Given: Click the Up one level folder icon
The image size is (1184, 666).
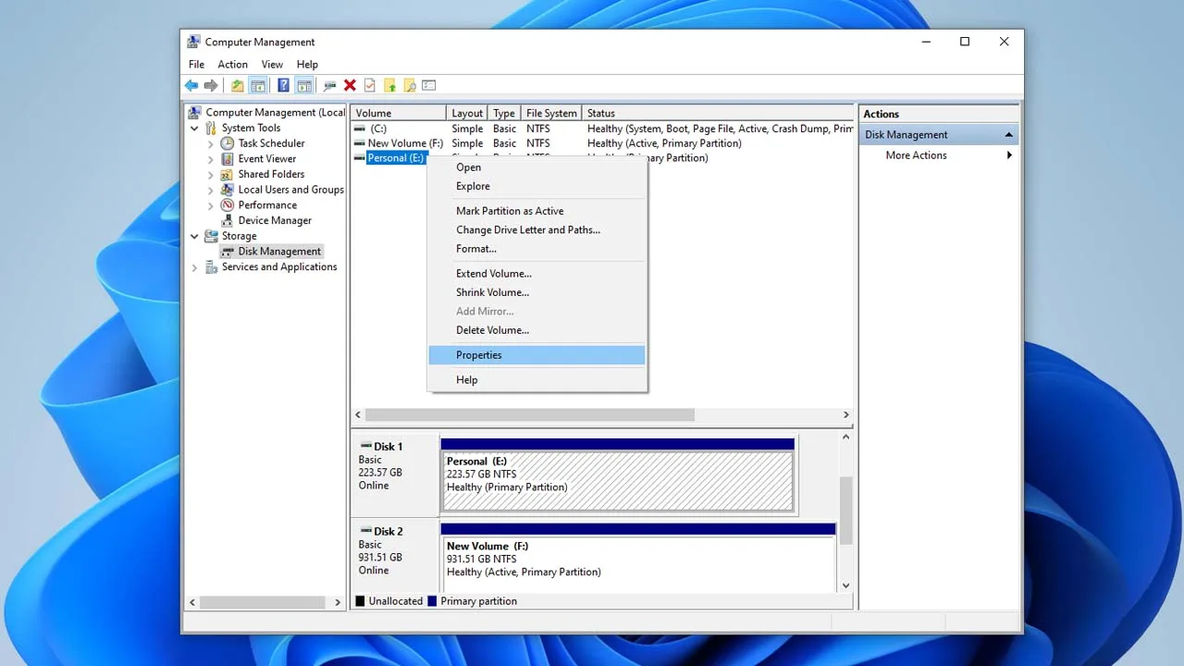Looking at the screenshot, I should 238,85.
